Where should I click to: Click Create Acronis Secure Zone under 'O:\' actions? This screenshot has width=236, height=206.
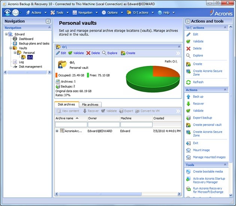(208, 73)
